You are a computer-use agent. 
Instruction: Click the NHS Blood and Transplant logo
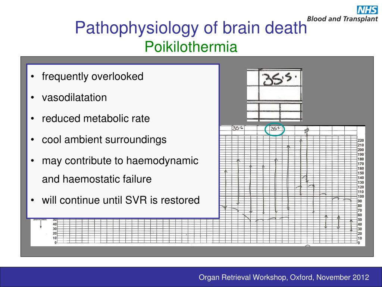point(342,14)
